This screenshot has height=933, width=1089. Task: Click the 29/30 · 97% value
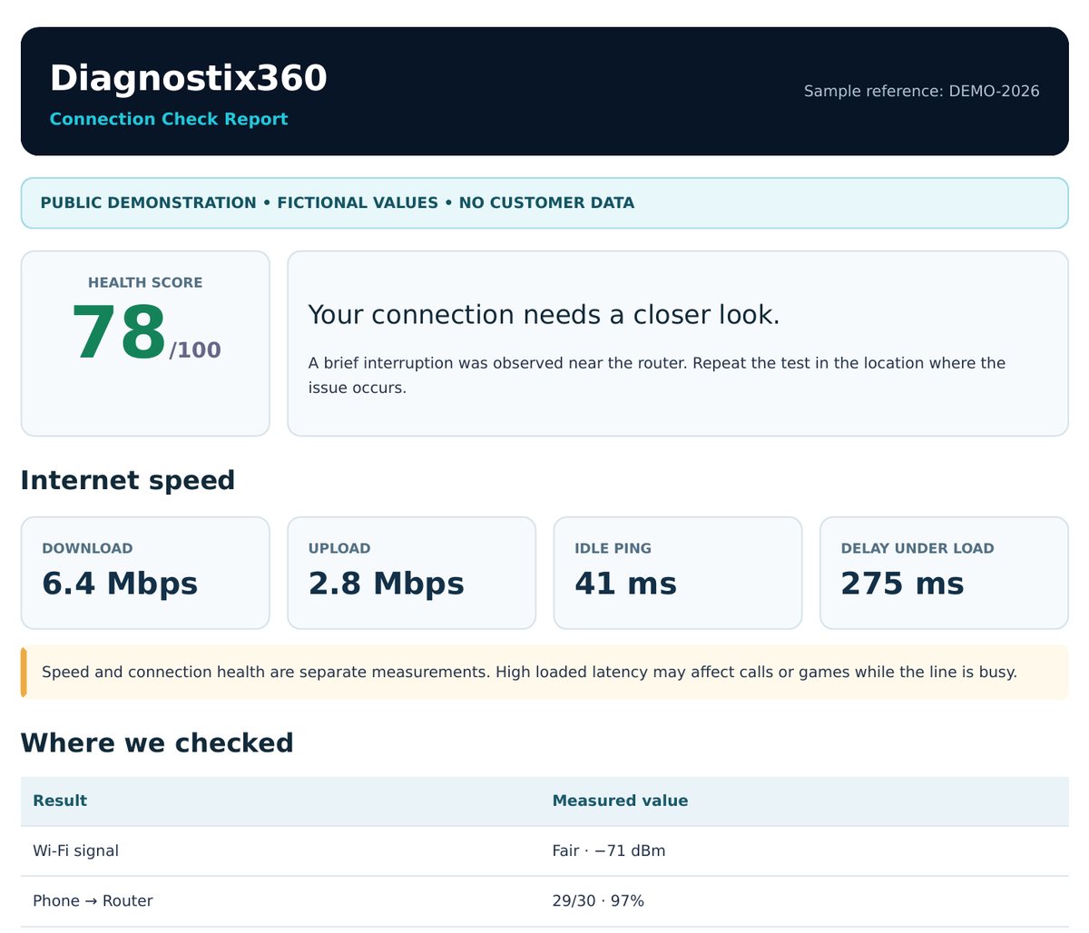(x=598, y=900)
